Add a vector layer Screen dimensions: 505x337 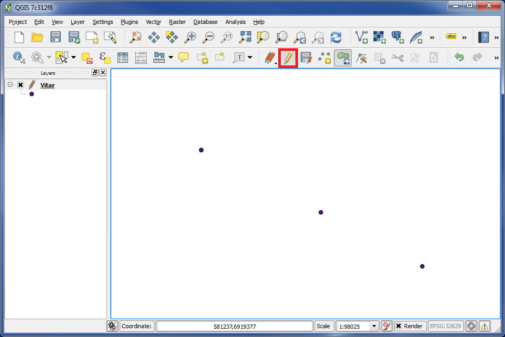(x=361, y=37)
